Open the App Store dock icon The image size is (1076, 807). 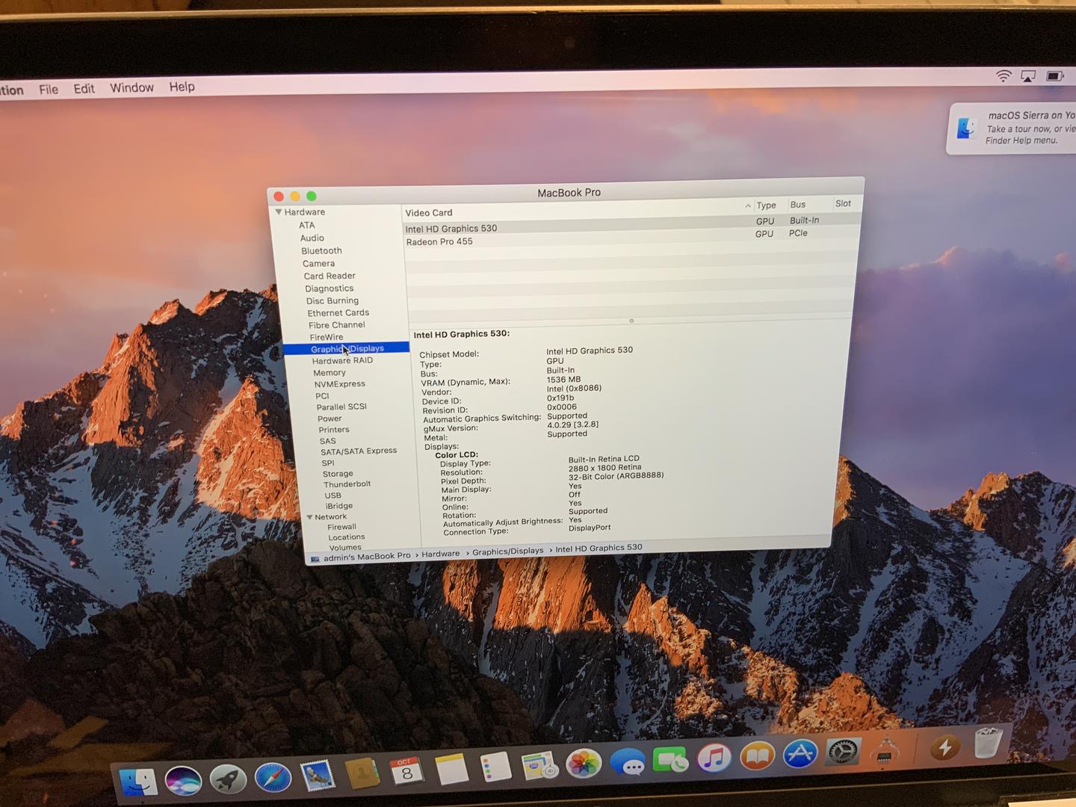[800, 754]
